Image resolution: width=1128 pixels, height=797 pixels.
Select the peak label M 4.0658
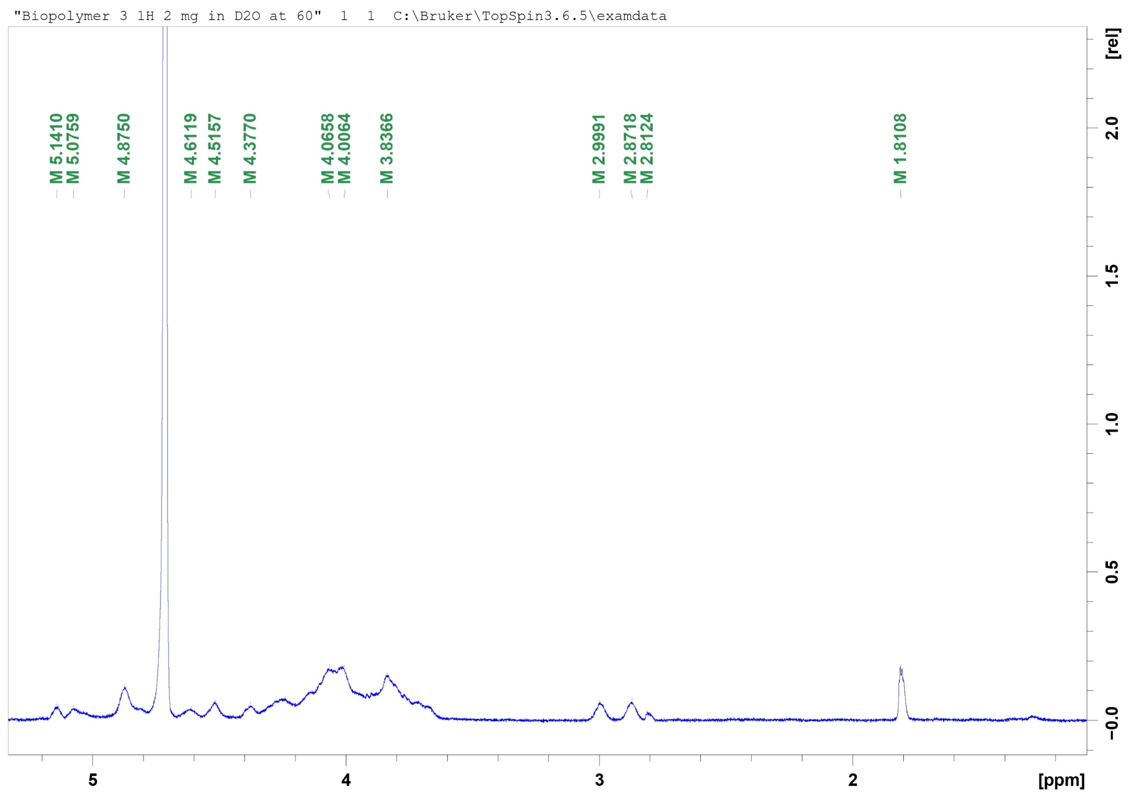click(328, 149)
